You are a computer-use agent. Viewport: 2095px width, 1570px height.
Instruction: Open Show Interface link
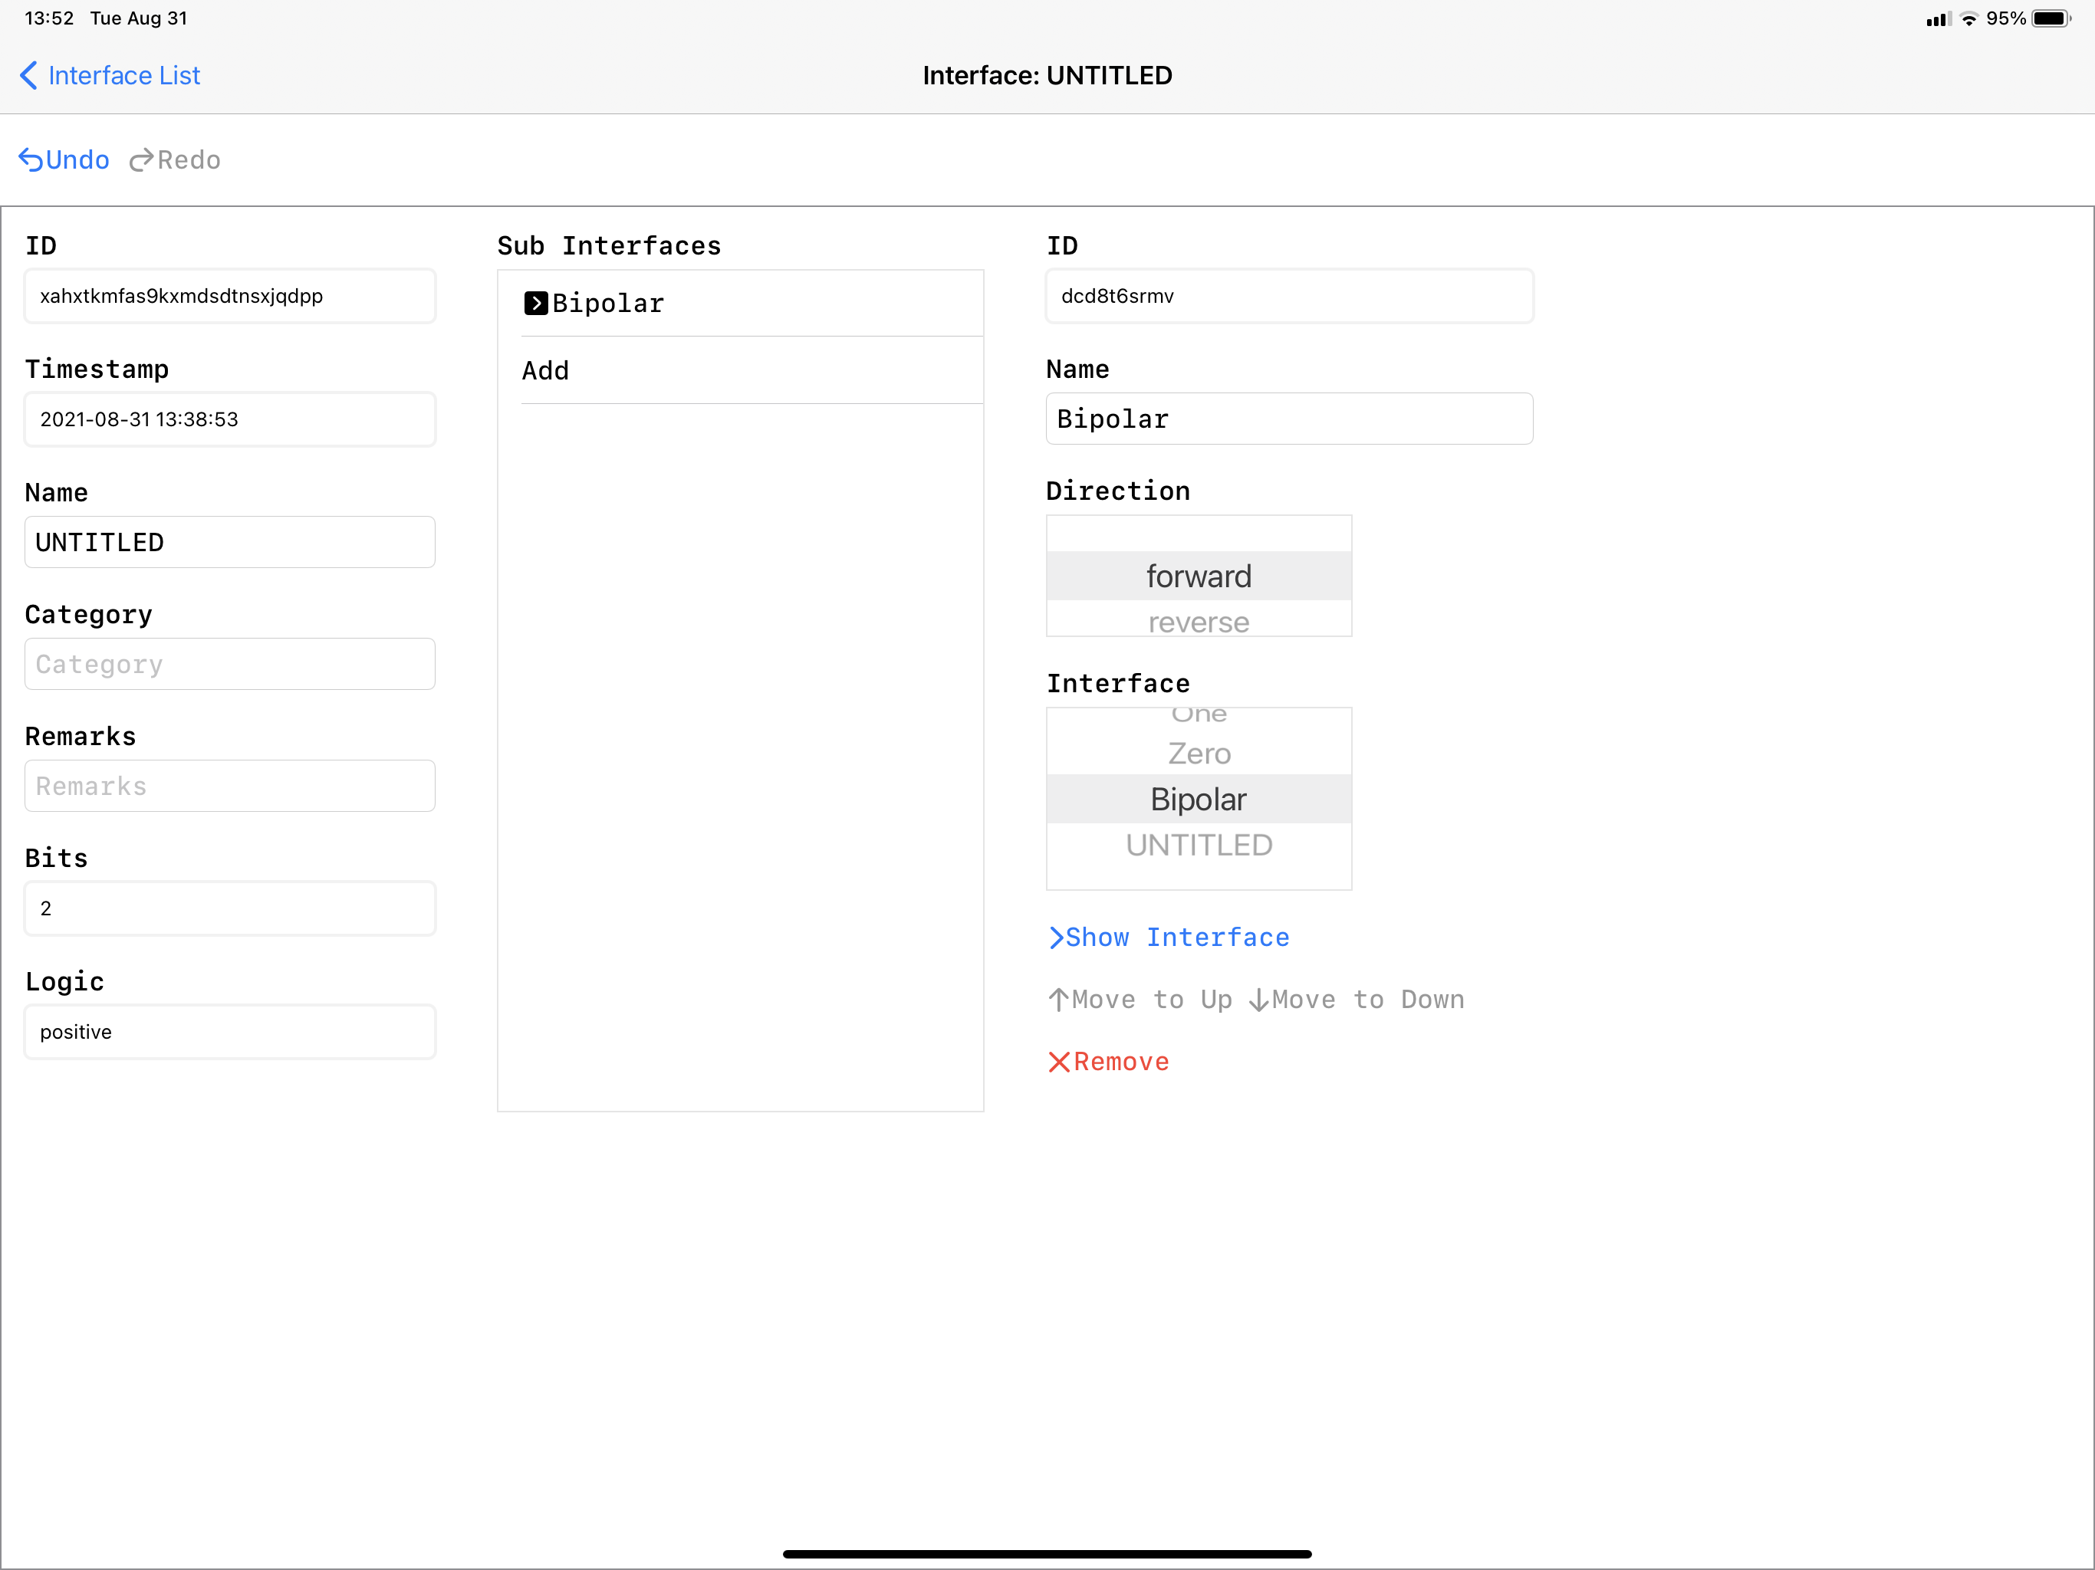(1169, 938)
